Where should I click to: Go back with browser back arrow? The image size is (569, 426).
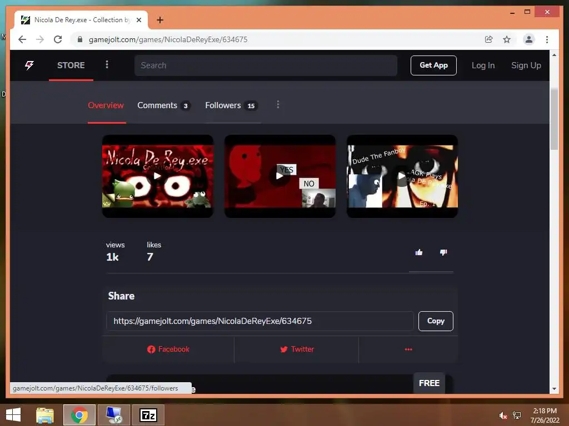coord(22,39)
